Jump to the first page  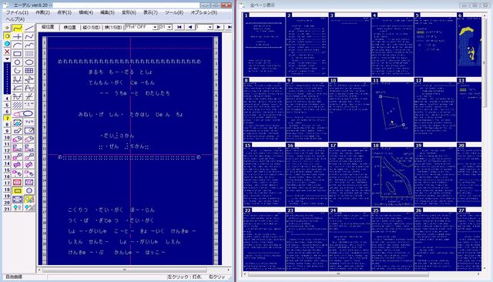(x=179, y=27)
